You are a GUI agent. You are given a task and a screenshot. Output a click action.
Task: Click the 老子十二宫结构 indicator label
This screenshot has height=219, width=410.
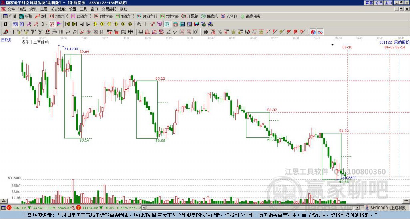click(35, 42)
